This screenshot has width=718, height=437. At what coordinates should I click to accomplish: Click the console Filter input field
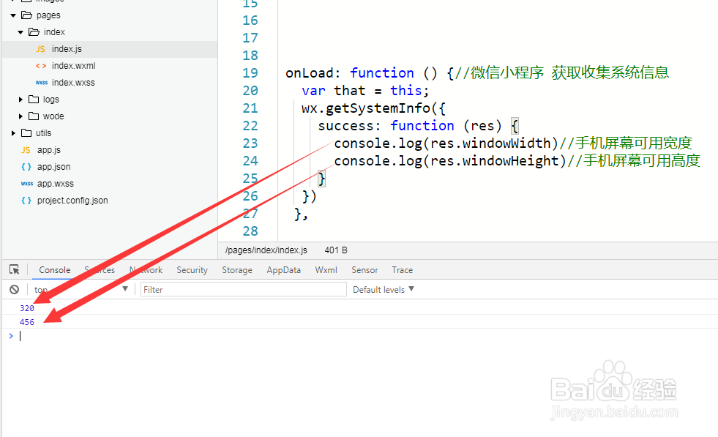[x=243, y=289]
